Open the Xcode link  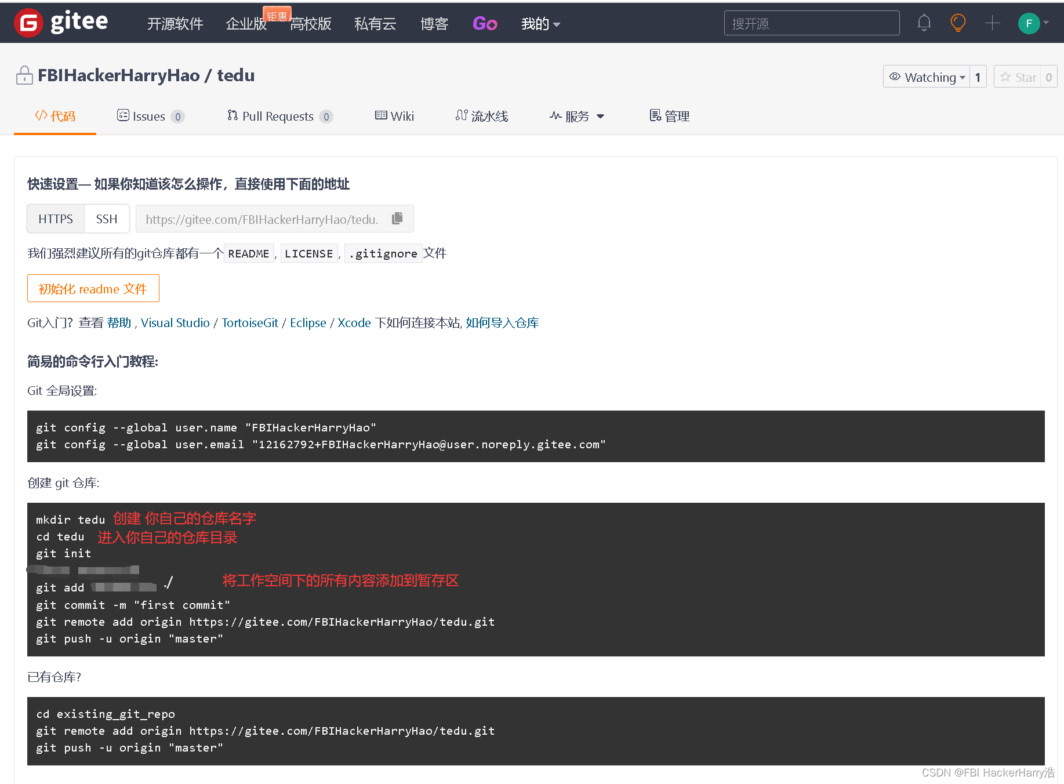(354, 322)
